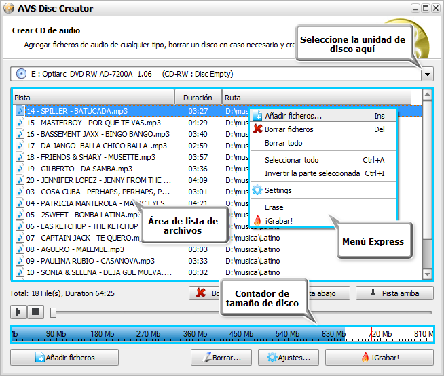The width and height of the screenshot is (444, 376).
Task: Click music note icon of 20 - JENNIFER LOPEZ track
Action: pos(20,180)
